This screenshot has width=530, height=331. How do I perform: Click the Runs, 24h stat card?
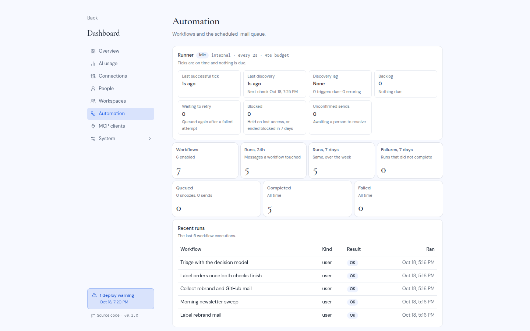(273, 161)
